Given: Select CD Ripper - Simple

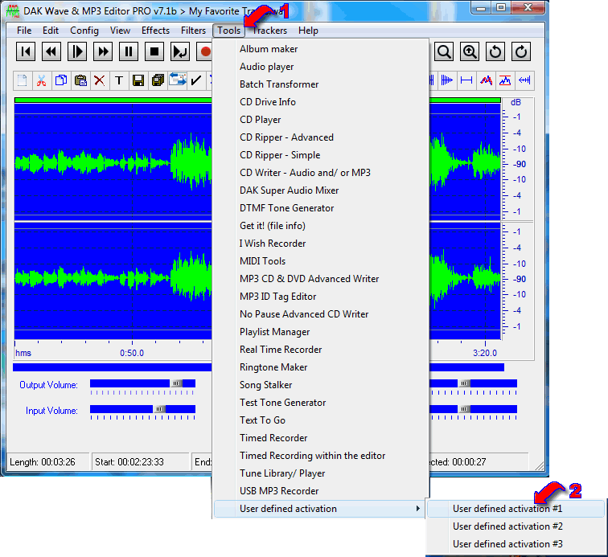Looking at the screenshot, I should [x=322, y=155].
